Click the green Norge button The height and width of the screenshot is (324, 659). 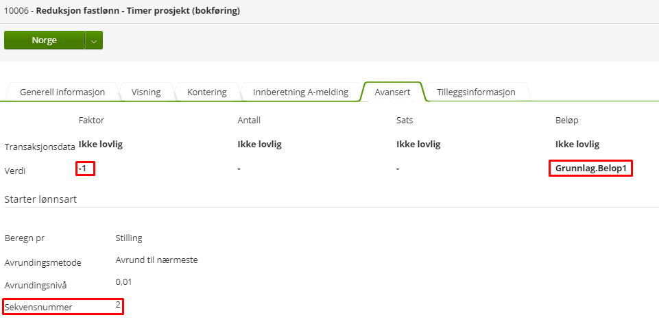pyautogui.click(x=44, y=40)
